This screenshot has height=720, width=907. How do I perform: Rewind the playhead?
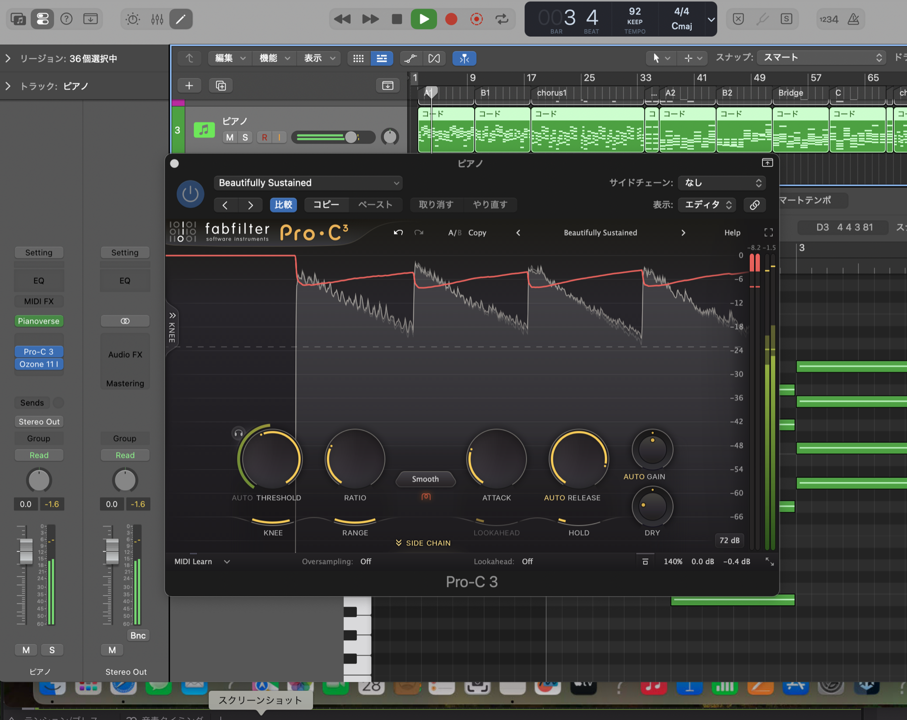click(343, 19)
